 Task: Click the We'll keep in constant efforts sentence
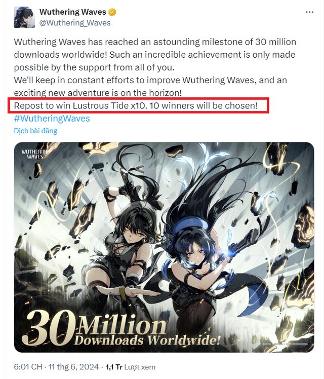(x=150, y=86)
